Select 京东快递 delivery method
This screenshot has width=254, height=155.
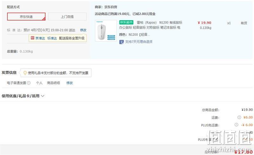point(26,17)
